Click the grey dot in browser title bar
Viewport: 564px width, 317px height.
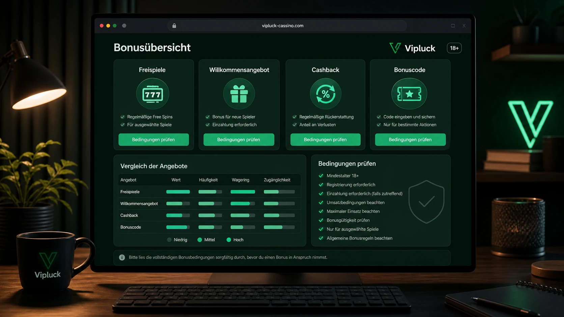(124, 26)
